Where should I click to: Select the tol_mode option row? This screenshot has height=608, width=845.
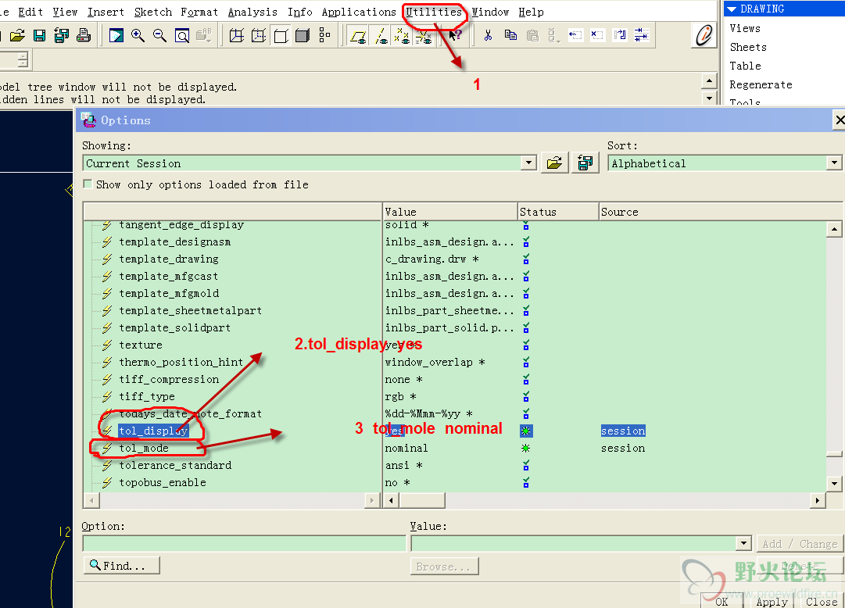point(144,448)
